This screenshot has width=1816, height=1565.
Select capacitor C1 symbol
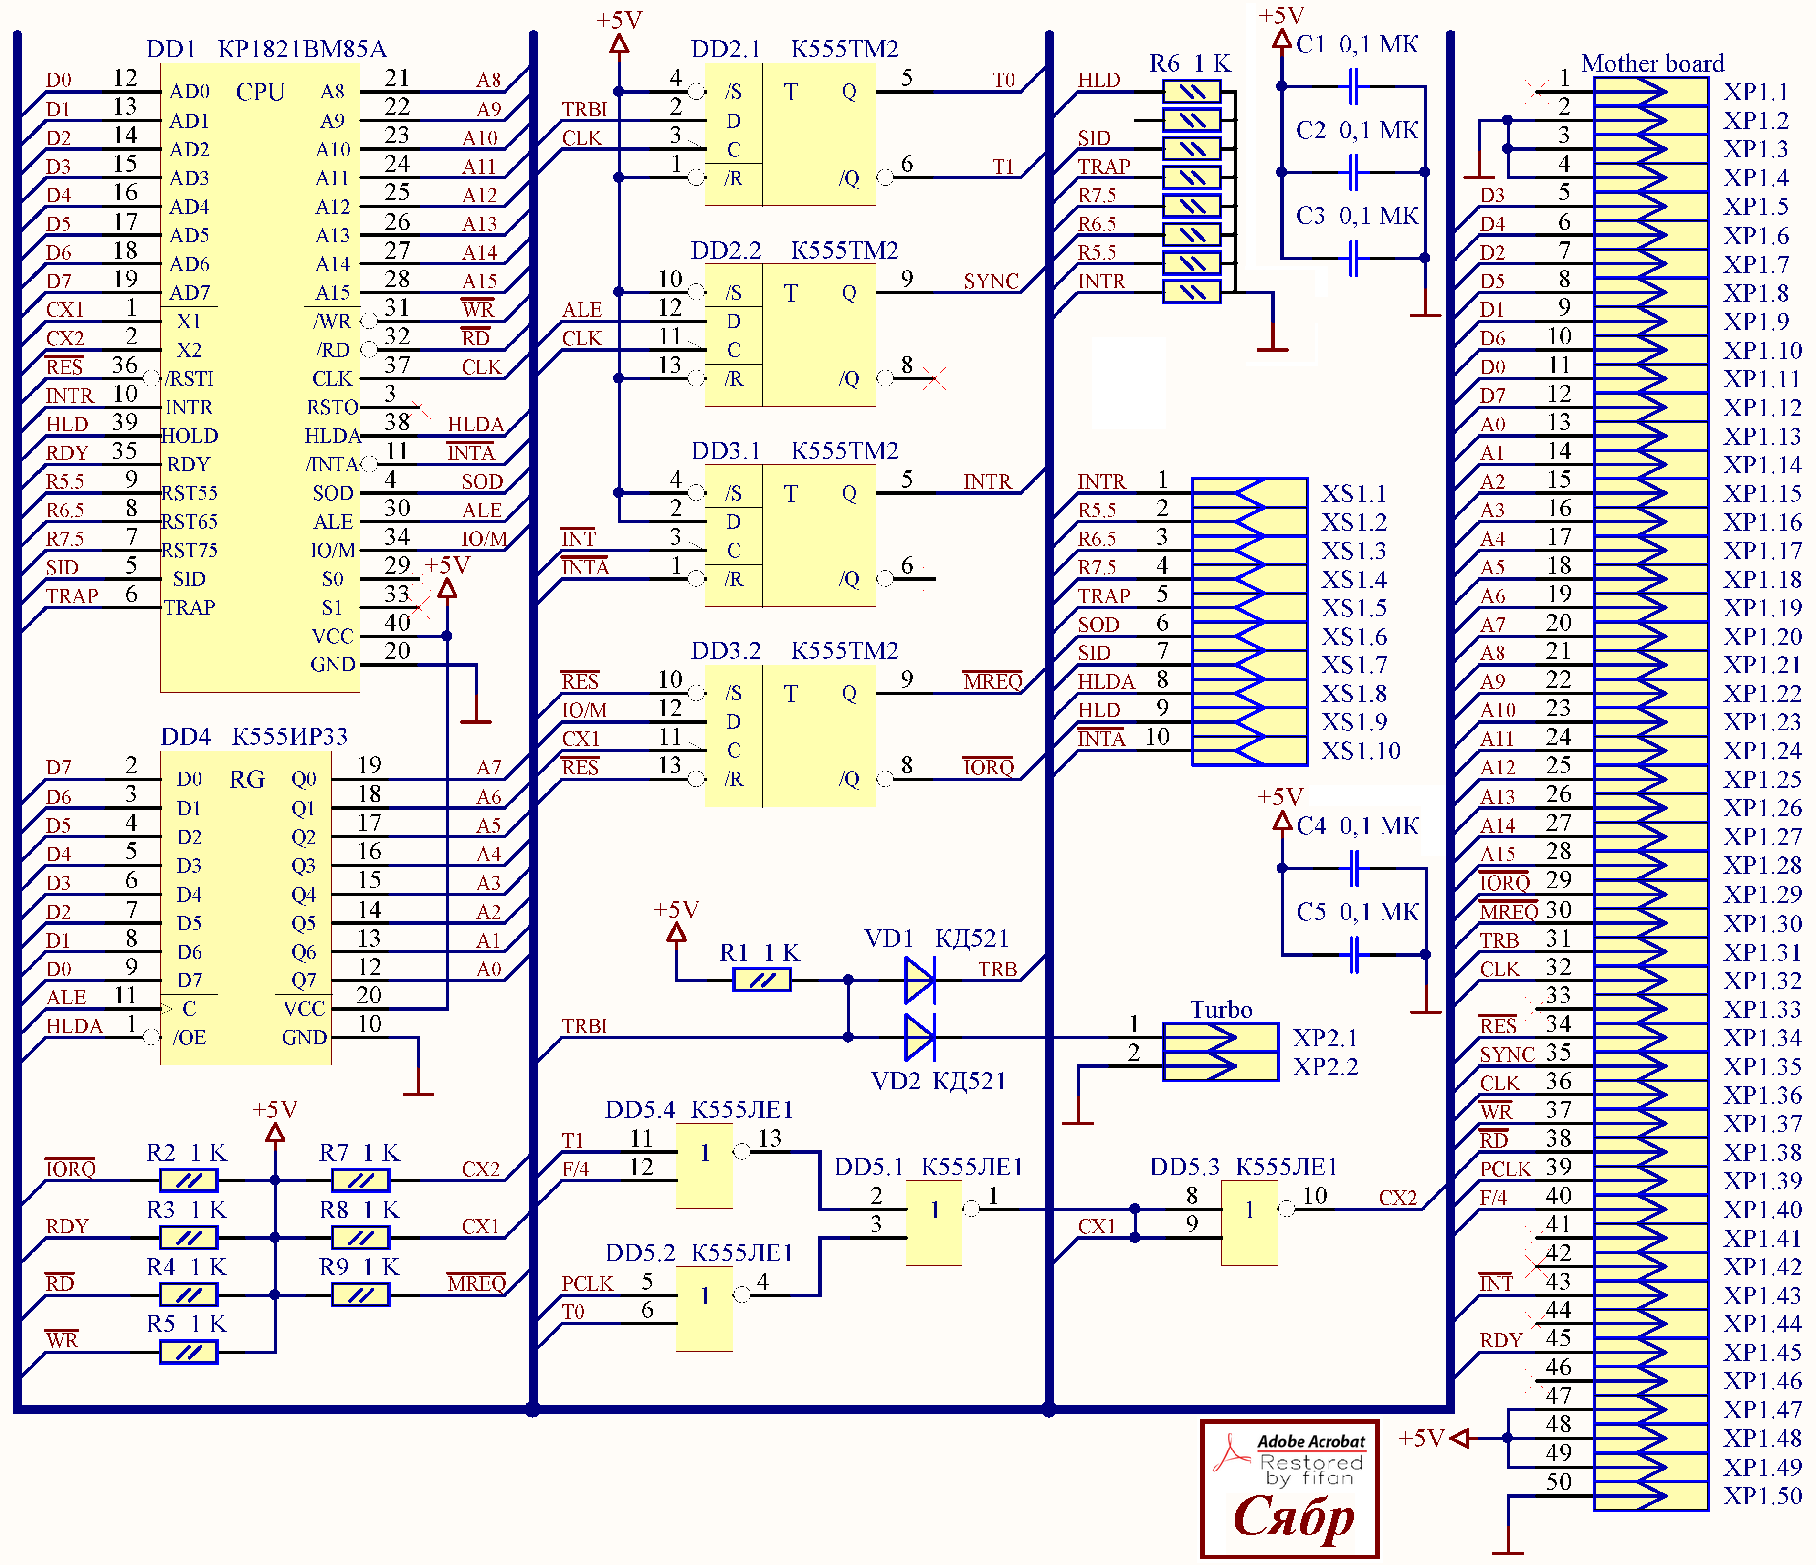(x=1354, y=86)
